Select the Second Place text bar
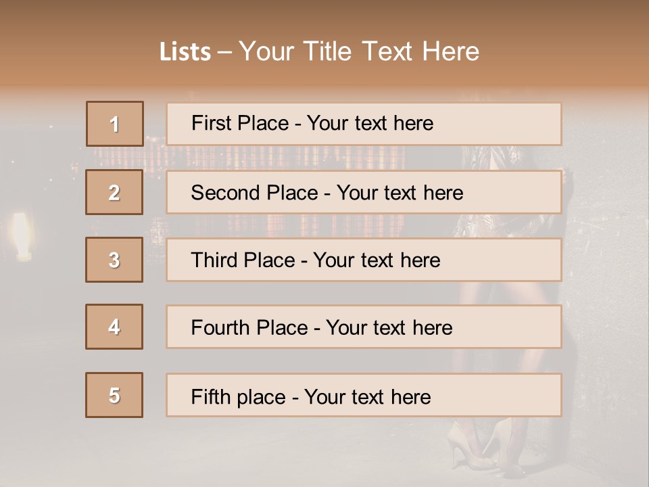This screenshot has width=649, height=487. (x=364, y=192)
